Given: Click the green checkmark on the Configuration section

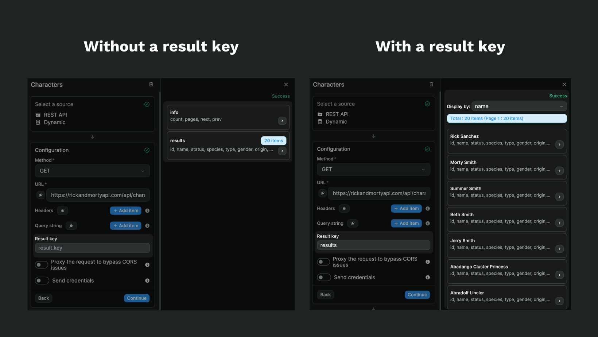Looking at the screenshot, I should pos(147,150).
